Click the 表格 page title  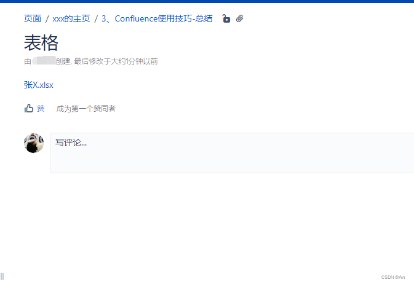click(41, 43)
